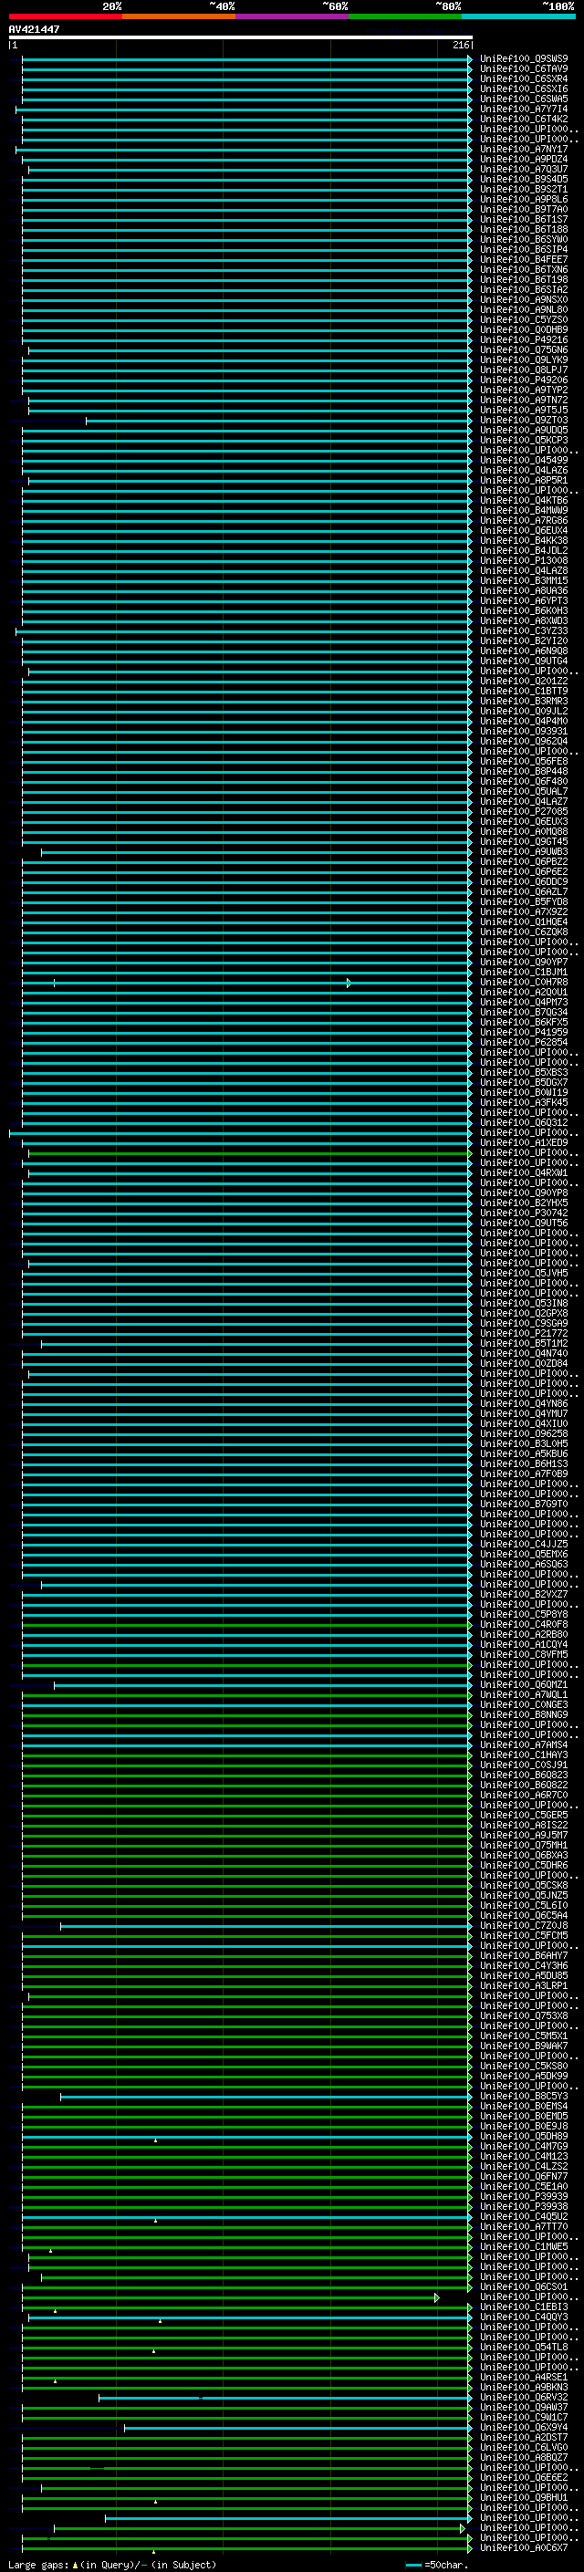This screenshot has height=2572, width=584.
Task: Select the UniRef100_Q0DHB9 label
Action: click(x=524, y=329)
